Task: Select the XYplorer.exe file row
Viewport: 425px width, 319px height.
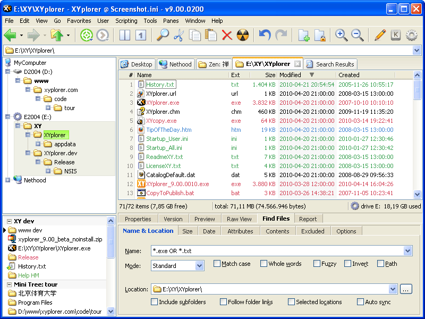Action: [x=266, y=103]
